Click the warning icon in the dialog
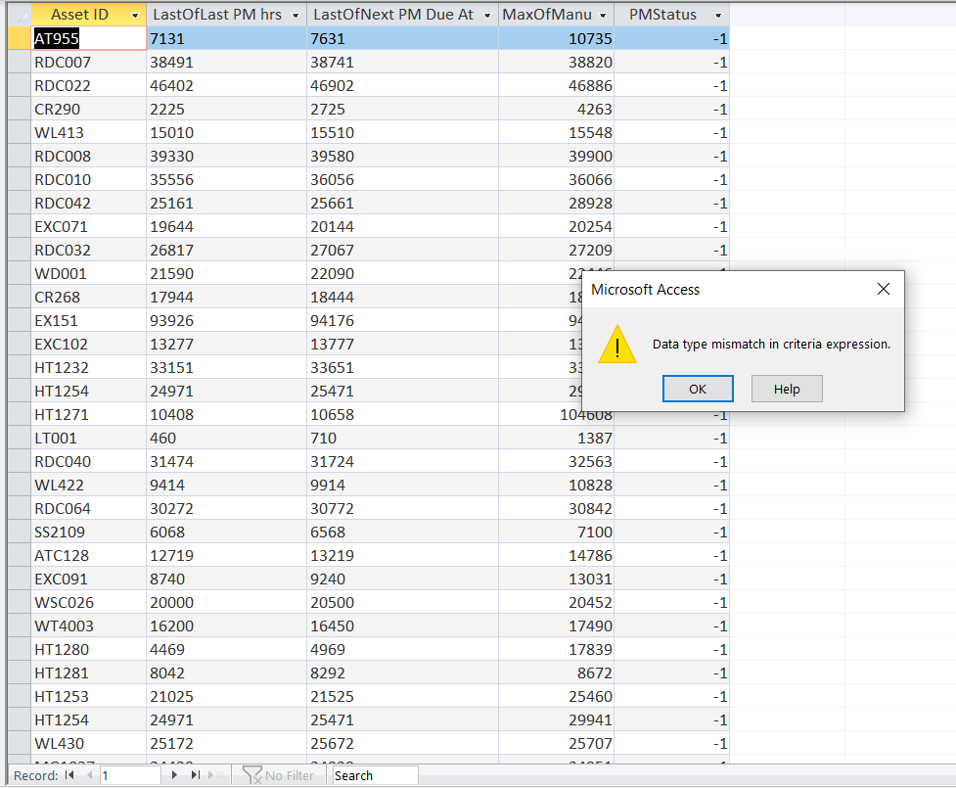The width and height of the screenshot is (956, 788). point(617,345)
